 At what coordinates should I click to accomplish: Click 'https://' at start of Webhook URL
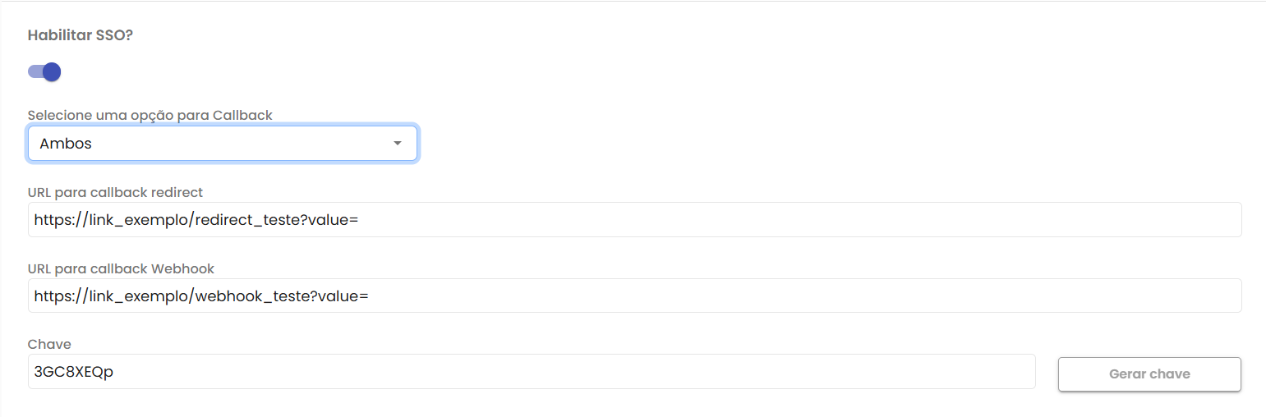tap(58, 296)
